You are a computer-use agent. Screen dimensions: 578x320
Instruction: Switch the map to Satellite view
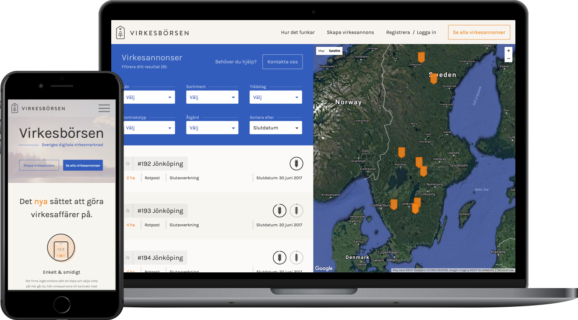point(335,51)
